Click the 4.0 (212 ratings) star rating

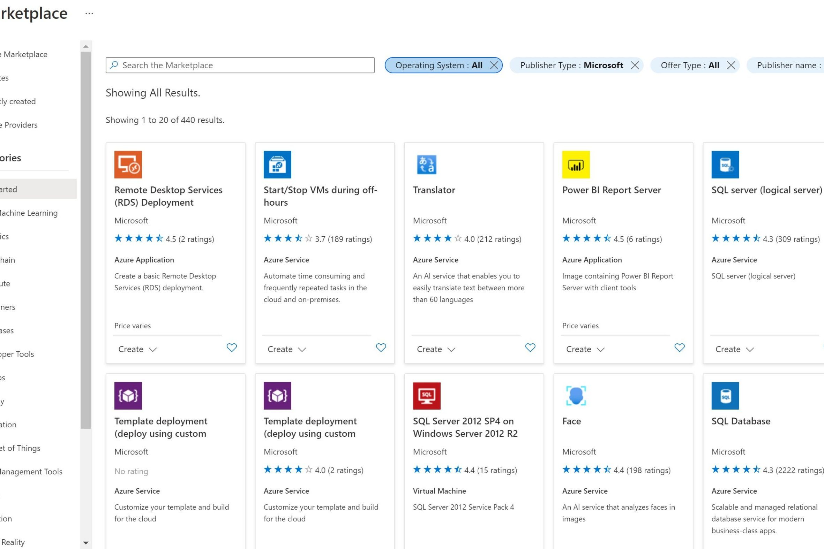467,239
